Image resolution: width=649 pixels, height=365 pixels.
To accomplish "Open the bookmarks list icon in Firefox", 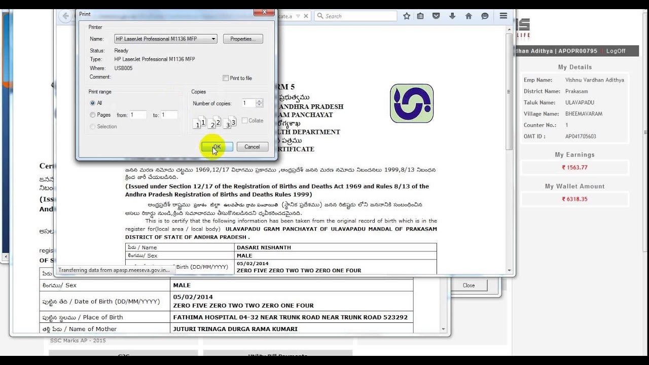I will coord(420,16).
